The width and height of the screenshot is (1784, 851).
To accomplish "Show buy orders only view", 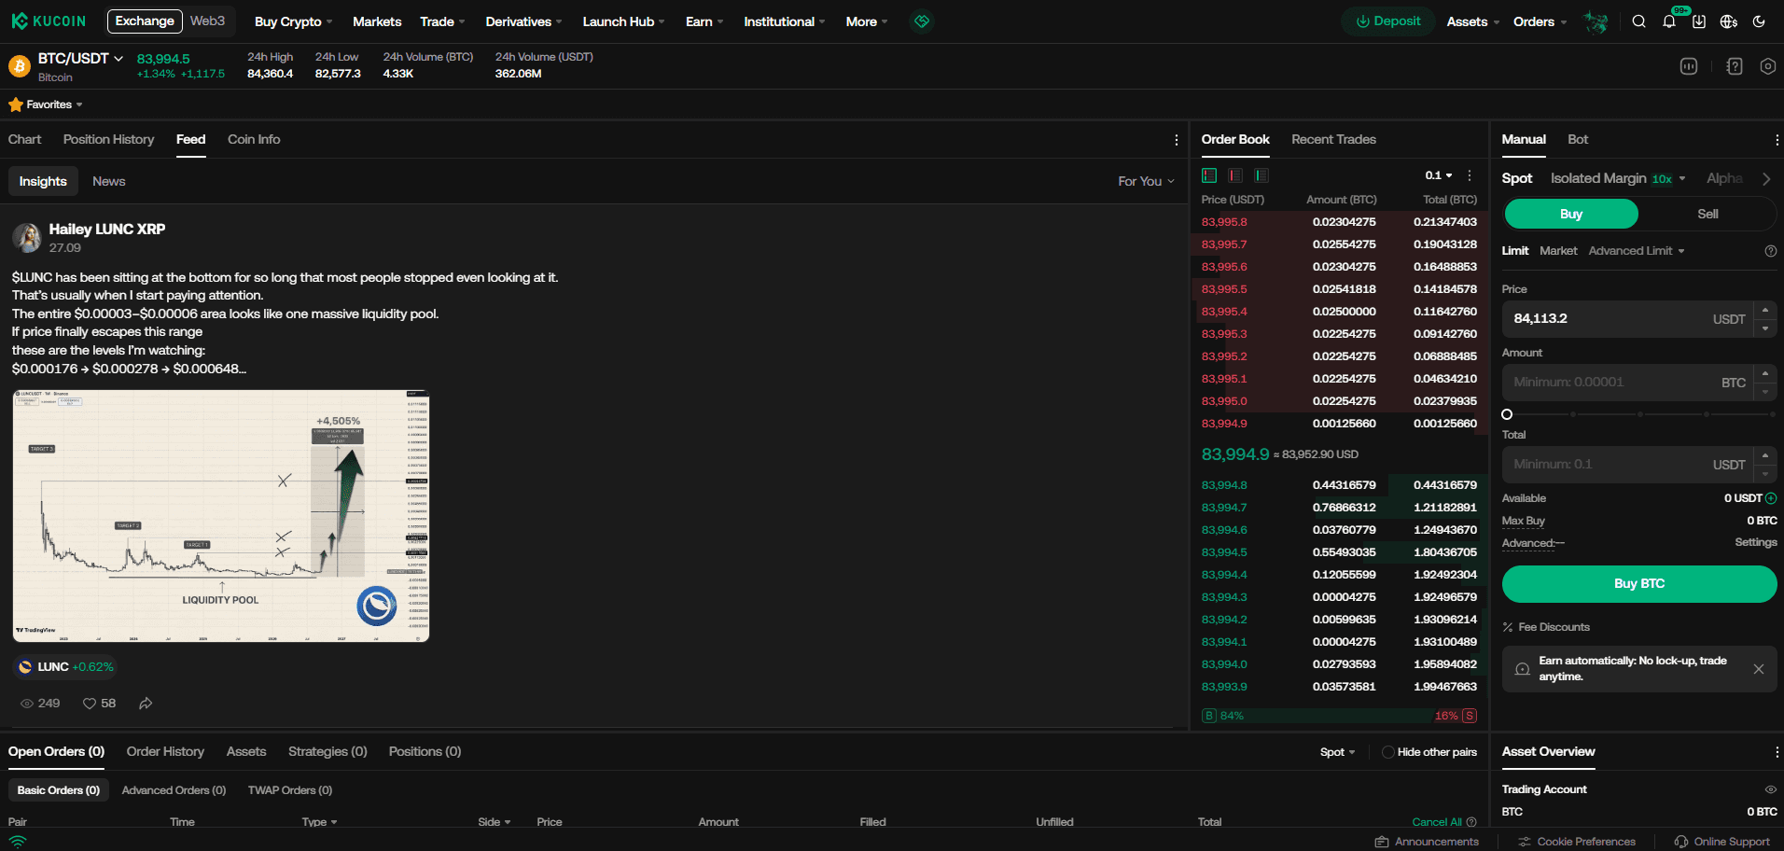I will 1261,175.
